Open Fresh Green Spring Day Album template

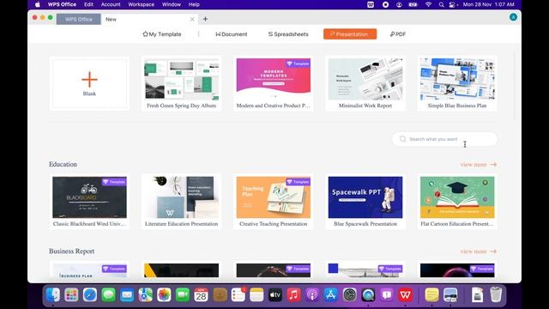point(181,83)
